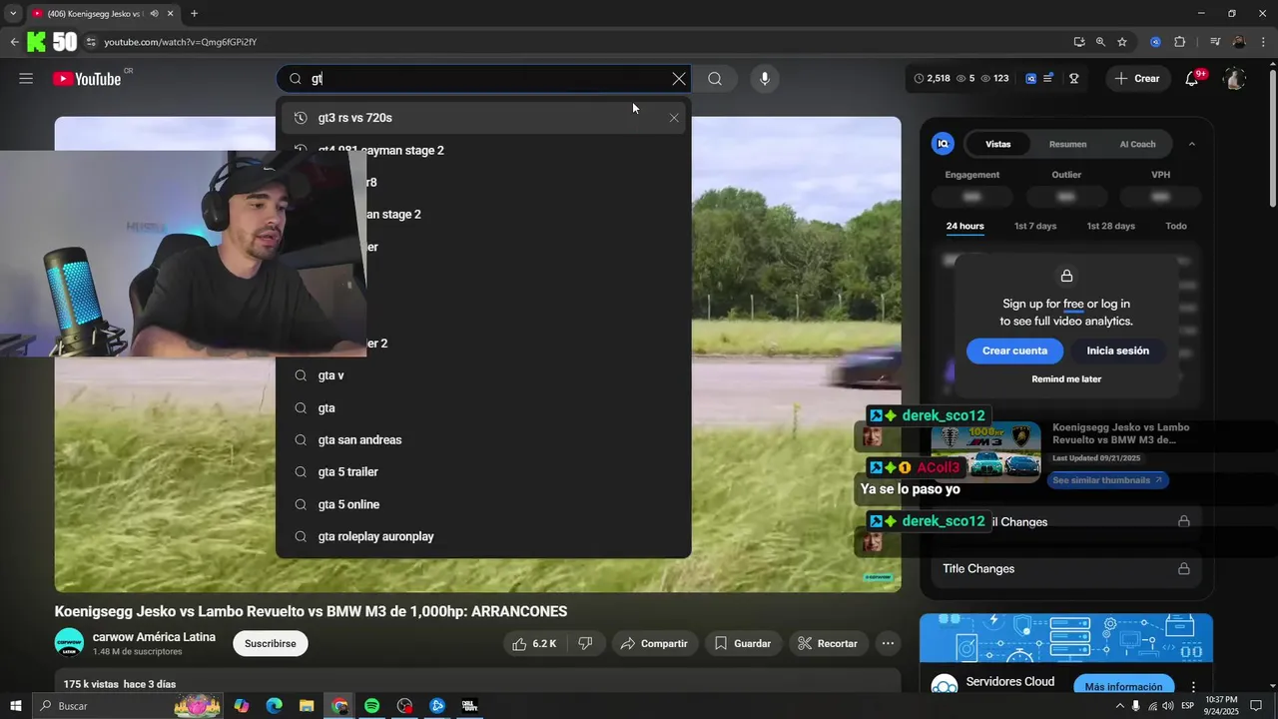Choose the plain 'gta' suggestion
The width and height of the screenshot is (1278, 719).
click(x=483, y=407)
